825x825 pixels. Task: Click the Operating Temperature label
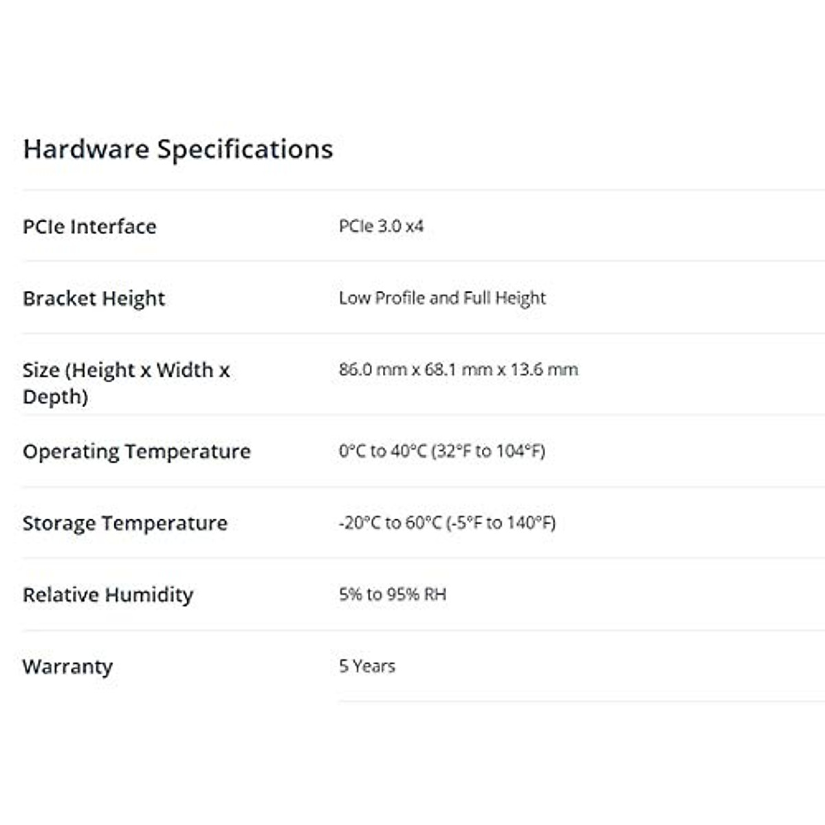point(136,452)
